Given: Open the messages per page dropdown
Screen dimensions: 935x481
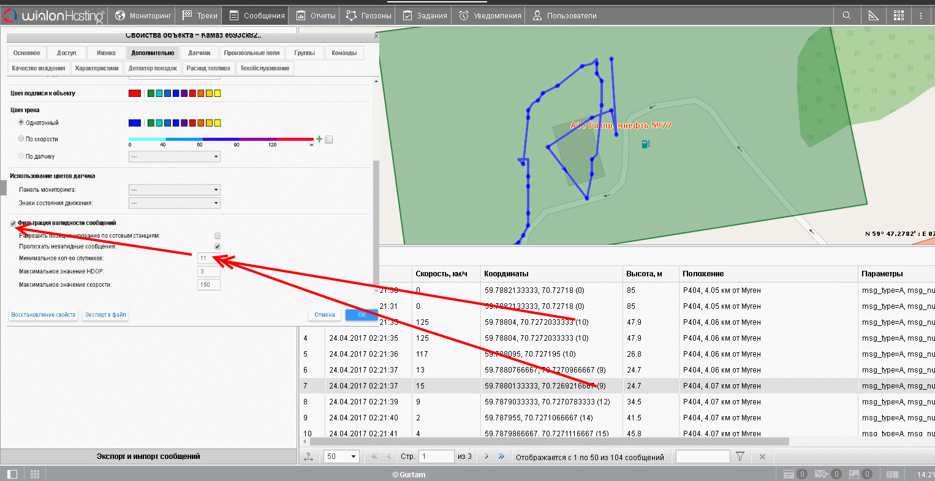Looking at the screenshot, I should pos(342,456).
